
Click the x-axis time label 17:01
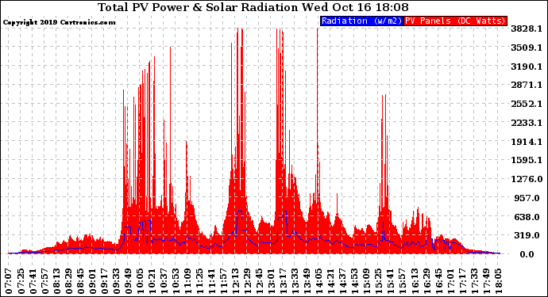[x=450, y=281]
